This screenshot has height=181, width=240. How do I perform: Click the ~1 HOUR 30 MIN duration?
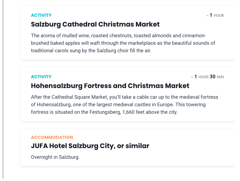click(207, 77)
